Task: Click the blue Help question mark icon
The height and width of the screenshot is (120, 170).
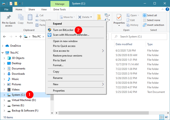Action: (x=167, y=9)
